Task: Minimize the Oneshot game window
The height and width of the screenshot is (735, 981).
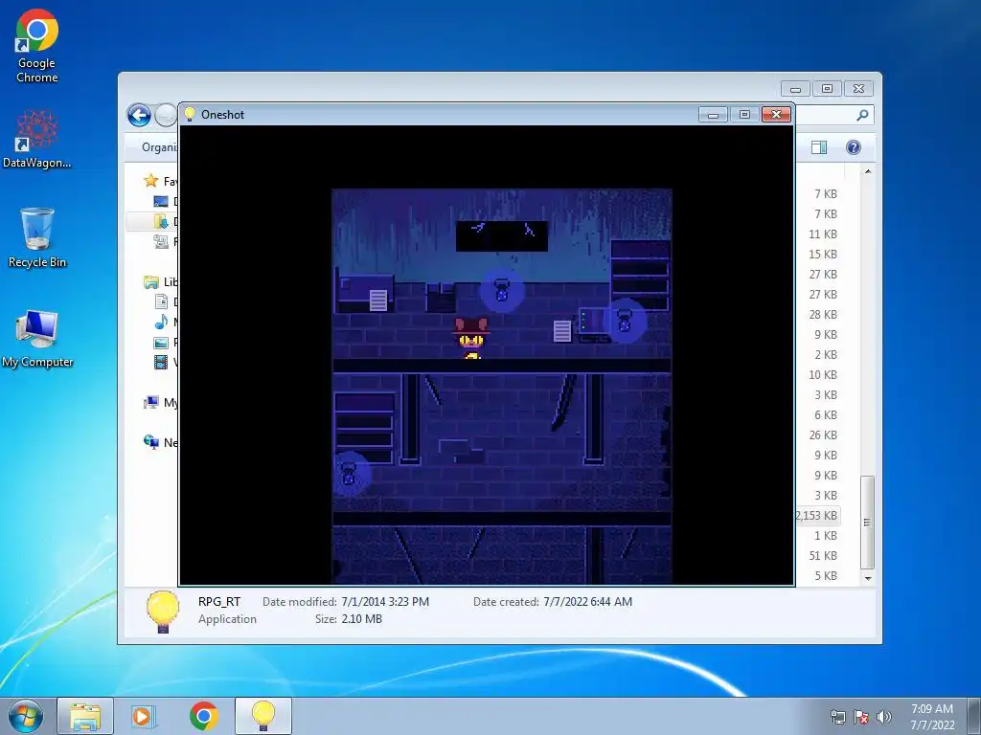Action: (713, 115)
